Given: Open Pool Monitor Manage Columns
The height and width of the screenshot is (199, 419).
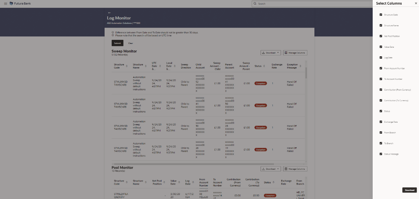Looking at the screenshot, I should pyautogui.click(x=295, y=169).
